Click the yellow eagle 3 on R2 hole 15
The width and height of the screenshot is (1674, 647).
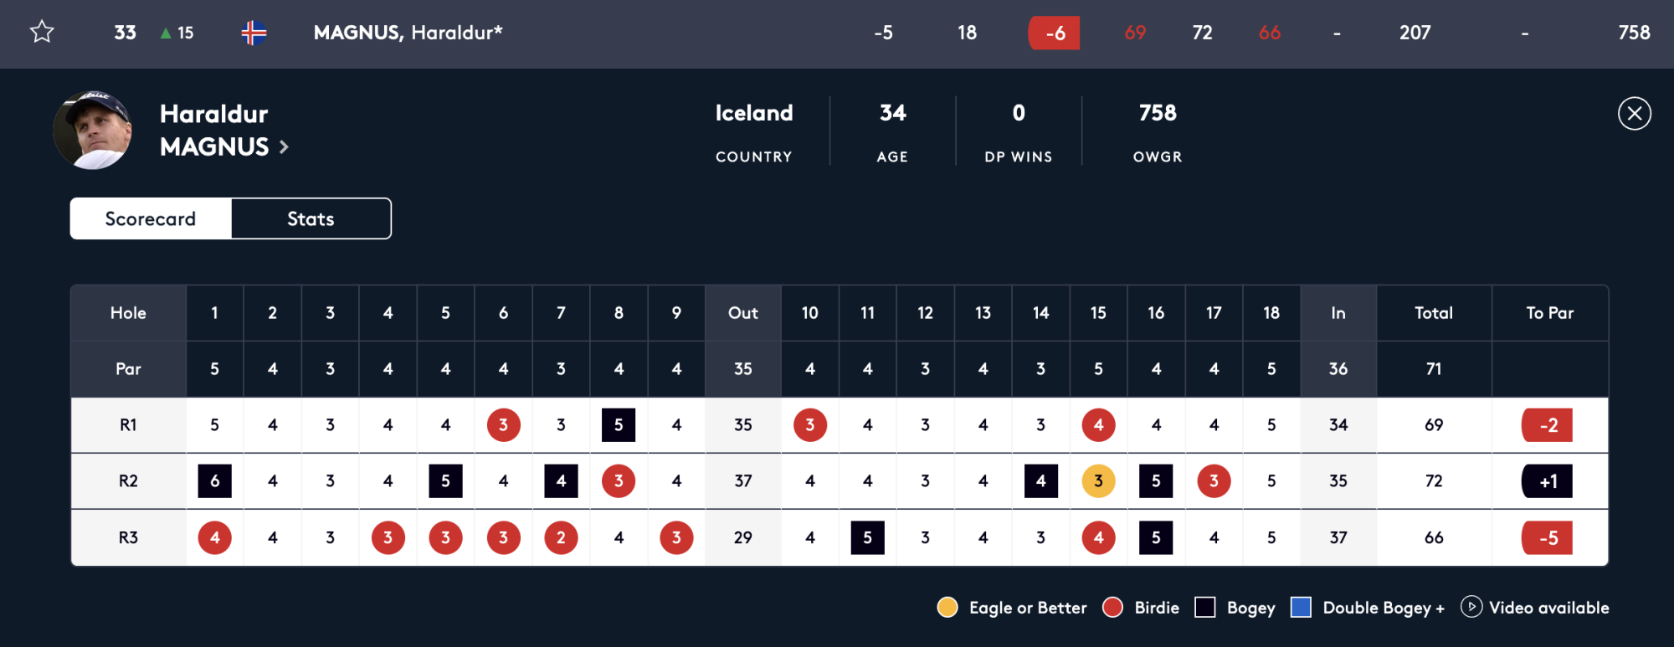point(1098,481)
